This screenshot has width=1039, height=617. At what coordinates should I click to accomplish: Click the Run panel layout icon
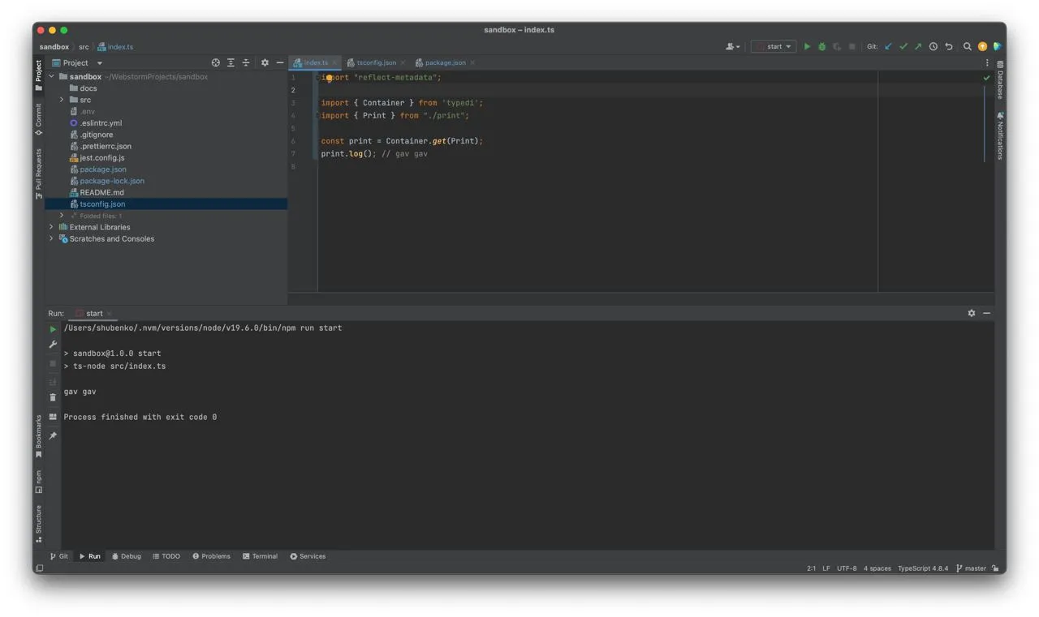53,417
